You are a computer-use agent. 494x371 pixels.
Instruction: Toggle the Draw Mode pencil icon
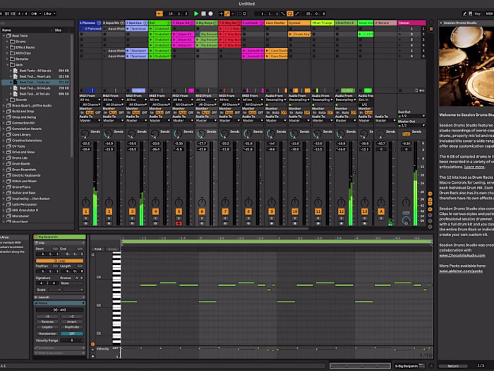pyautogui.click(x=464, y=13)
